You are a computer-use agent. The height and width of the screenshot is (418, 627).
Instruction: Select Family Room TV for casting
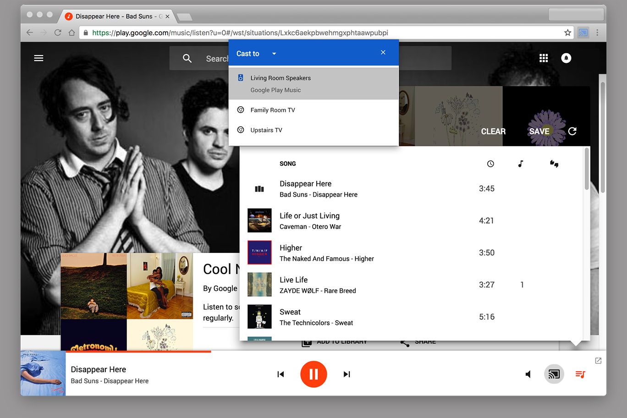(272, 110)
